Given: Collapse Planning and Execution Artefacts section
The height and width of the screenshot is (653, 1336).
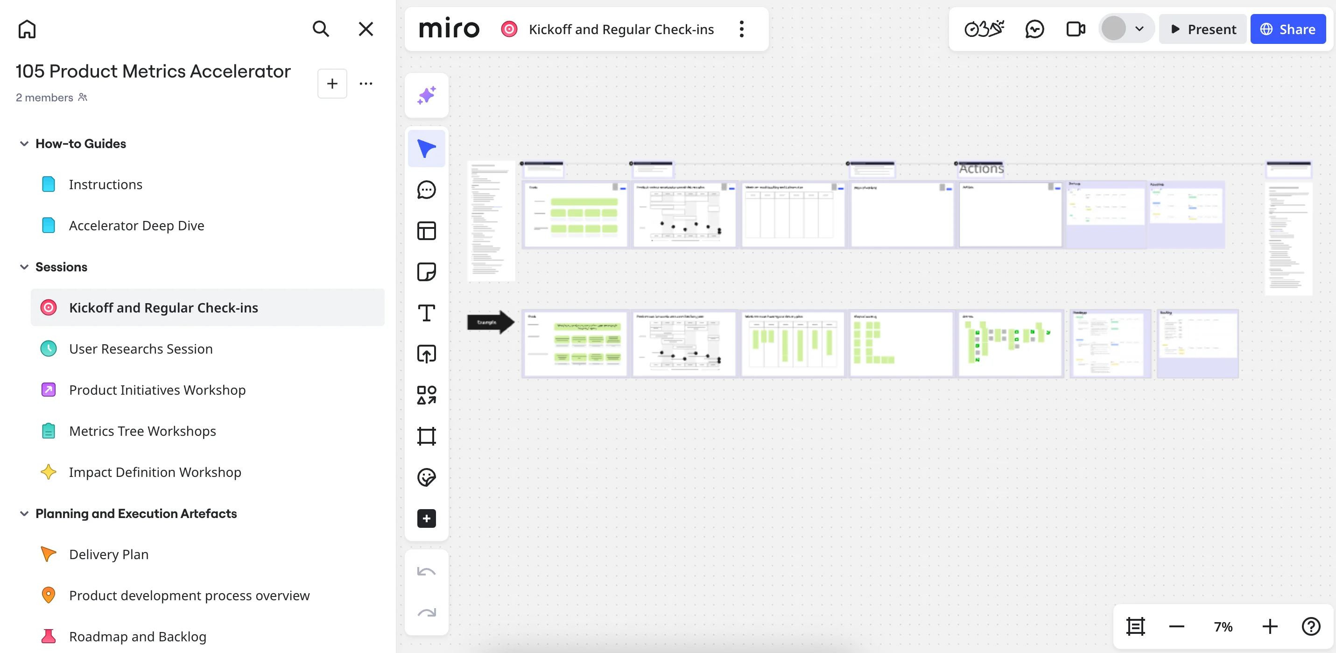Looking at the screenshot, I should [24, 513].
